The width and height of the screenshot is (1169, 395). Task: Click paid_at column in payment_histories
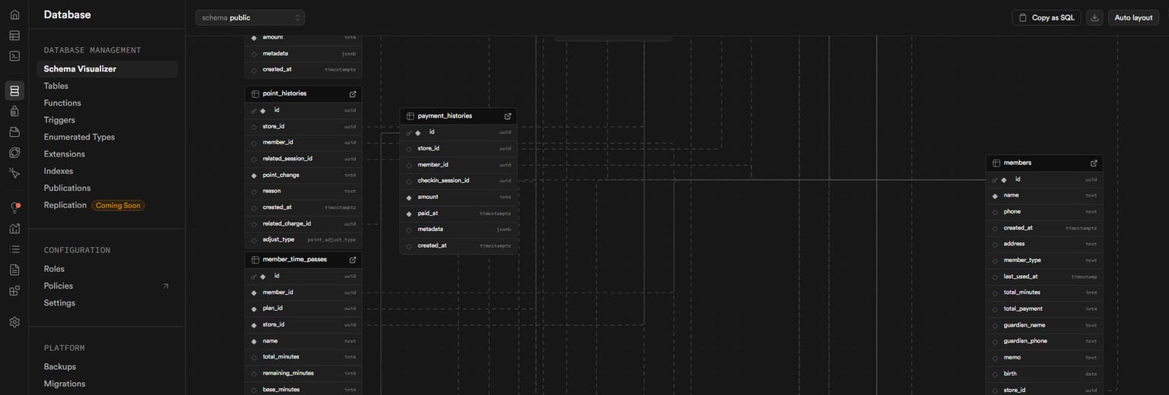tap(458, 213)
